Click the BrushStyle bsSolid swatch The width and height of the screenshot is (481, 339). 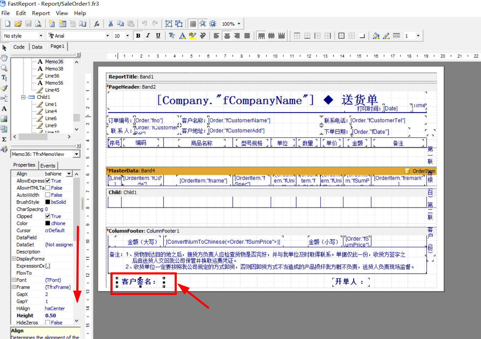48,202
